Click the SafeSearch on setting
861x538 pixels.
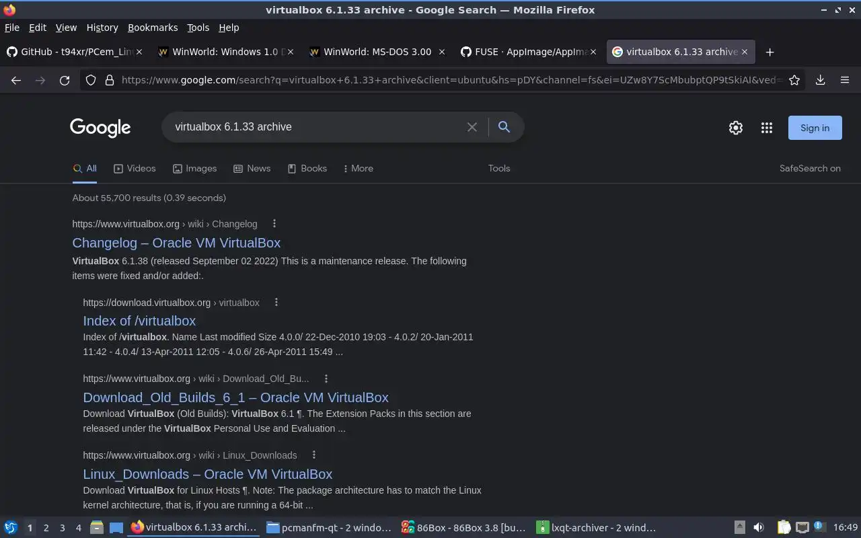810,169
